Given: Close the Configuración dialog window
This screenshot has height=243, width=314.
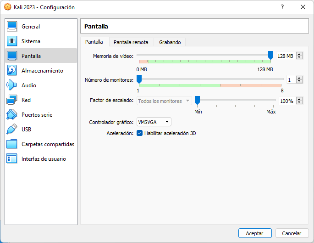Looking at the screenshot, I should (x=303, y=7).
